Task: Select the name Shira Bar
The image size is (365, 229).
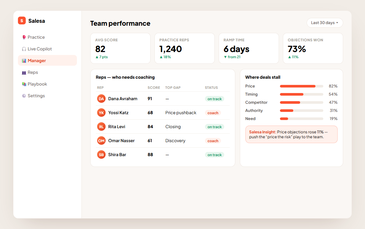Action: (x=117, y=155)
